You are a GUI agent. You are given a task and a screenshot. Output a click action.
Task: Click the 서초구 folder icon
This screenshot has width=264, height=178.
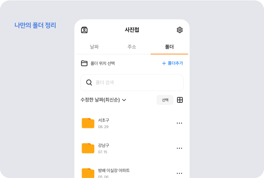tap(88, 123)
